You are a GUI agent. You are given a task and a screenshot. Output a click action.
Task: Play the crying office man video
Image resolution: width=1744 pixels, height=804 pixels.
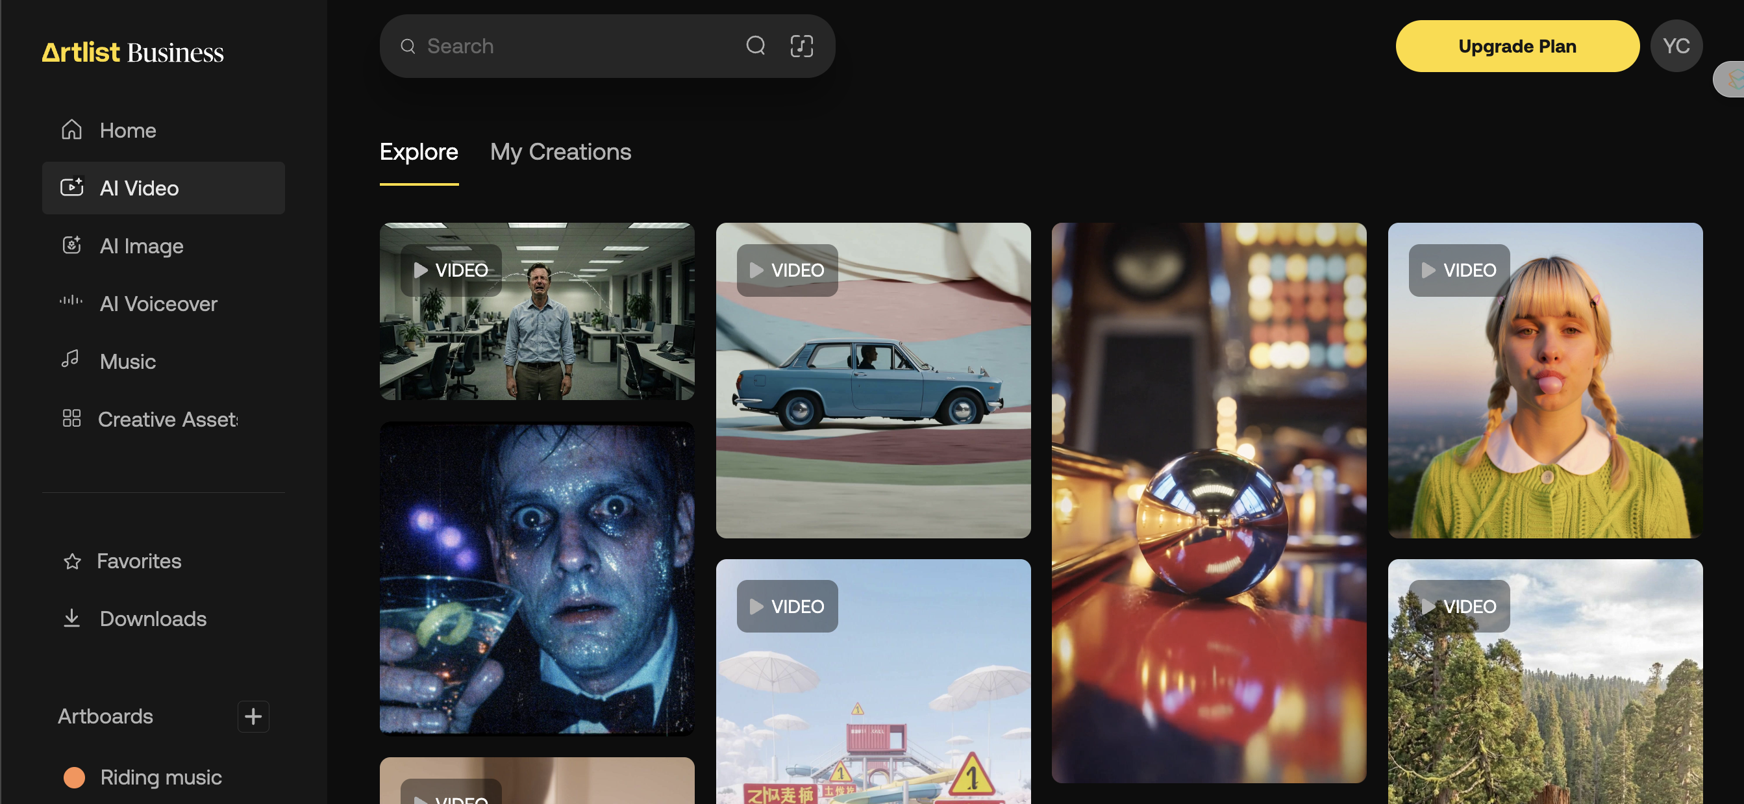tap(536, 312)
